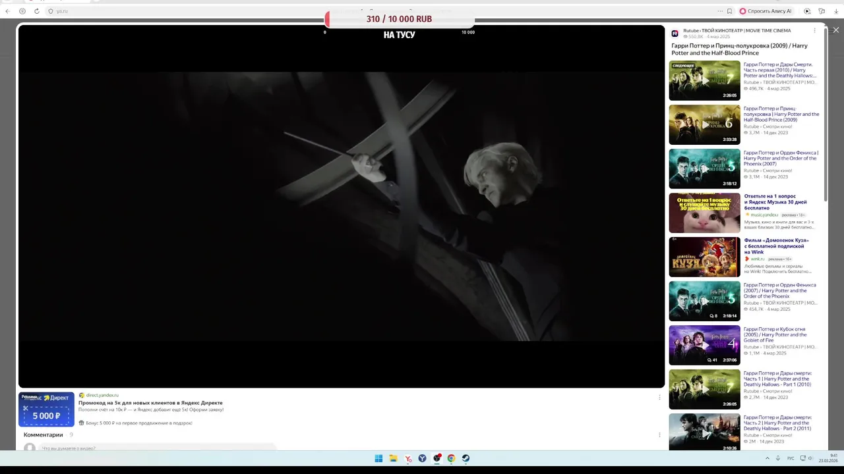The width and height of the screenshot is (844, 474).
Task: Close the video viewer with the X icon
Action: coord(836,30)
